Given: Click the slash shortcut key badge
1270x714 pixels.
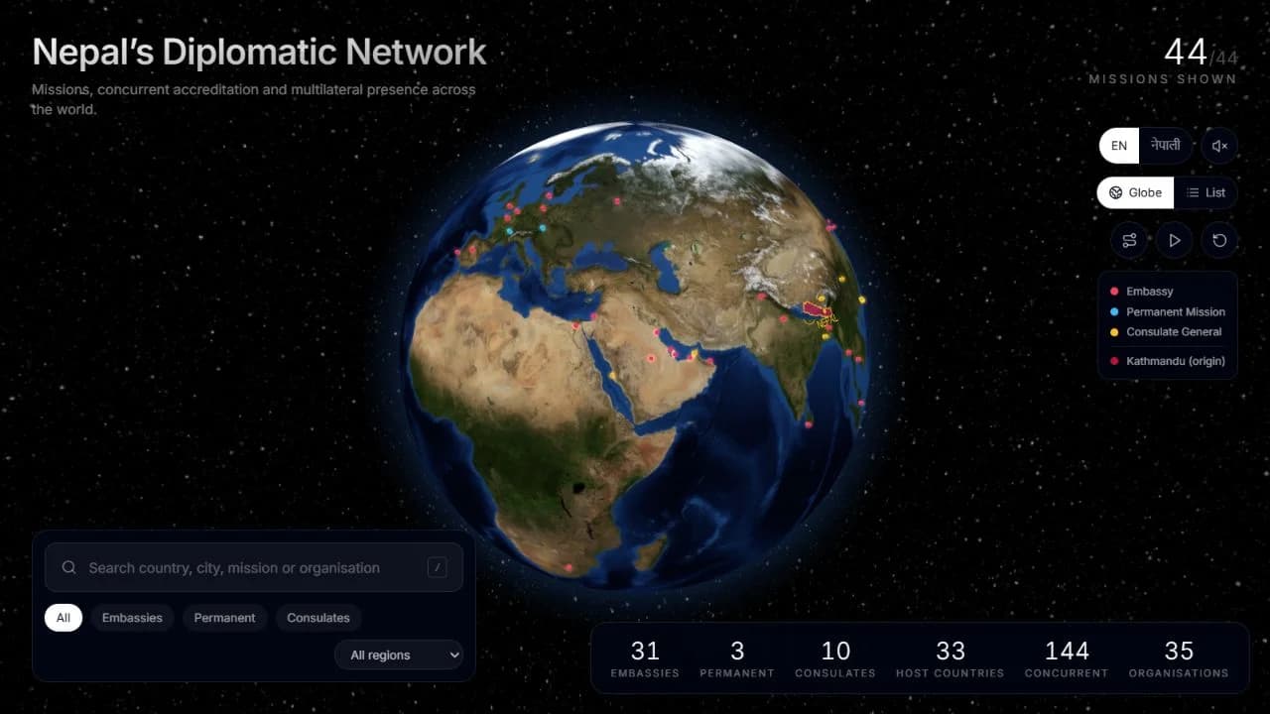Looking at the screenshot, I should [x=437, y=567].
